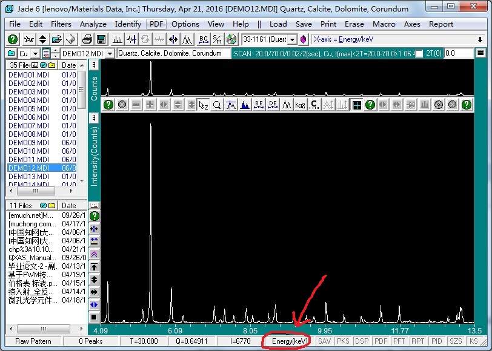Click the S/M search match icon

pyautogui.click(x=217, y=39)
